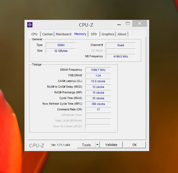Click the Validate button
The image size is (178, 173).
(x=111, y=145)
